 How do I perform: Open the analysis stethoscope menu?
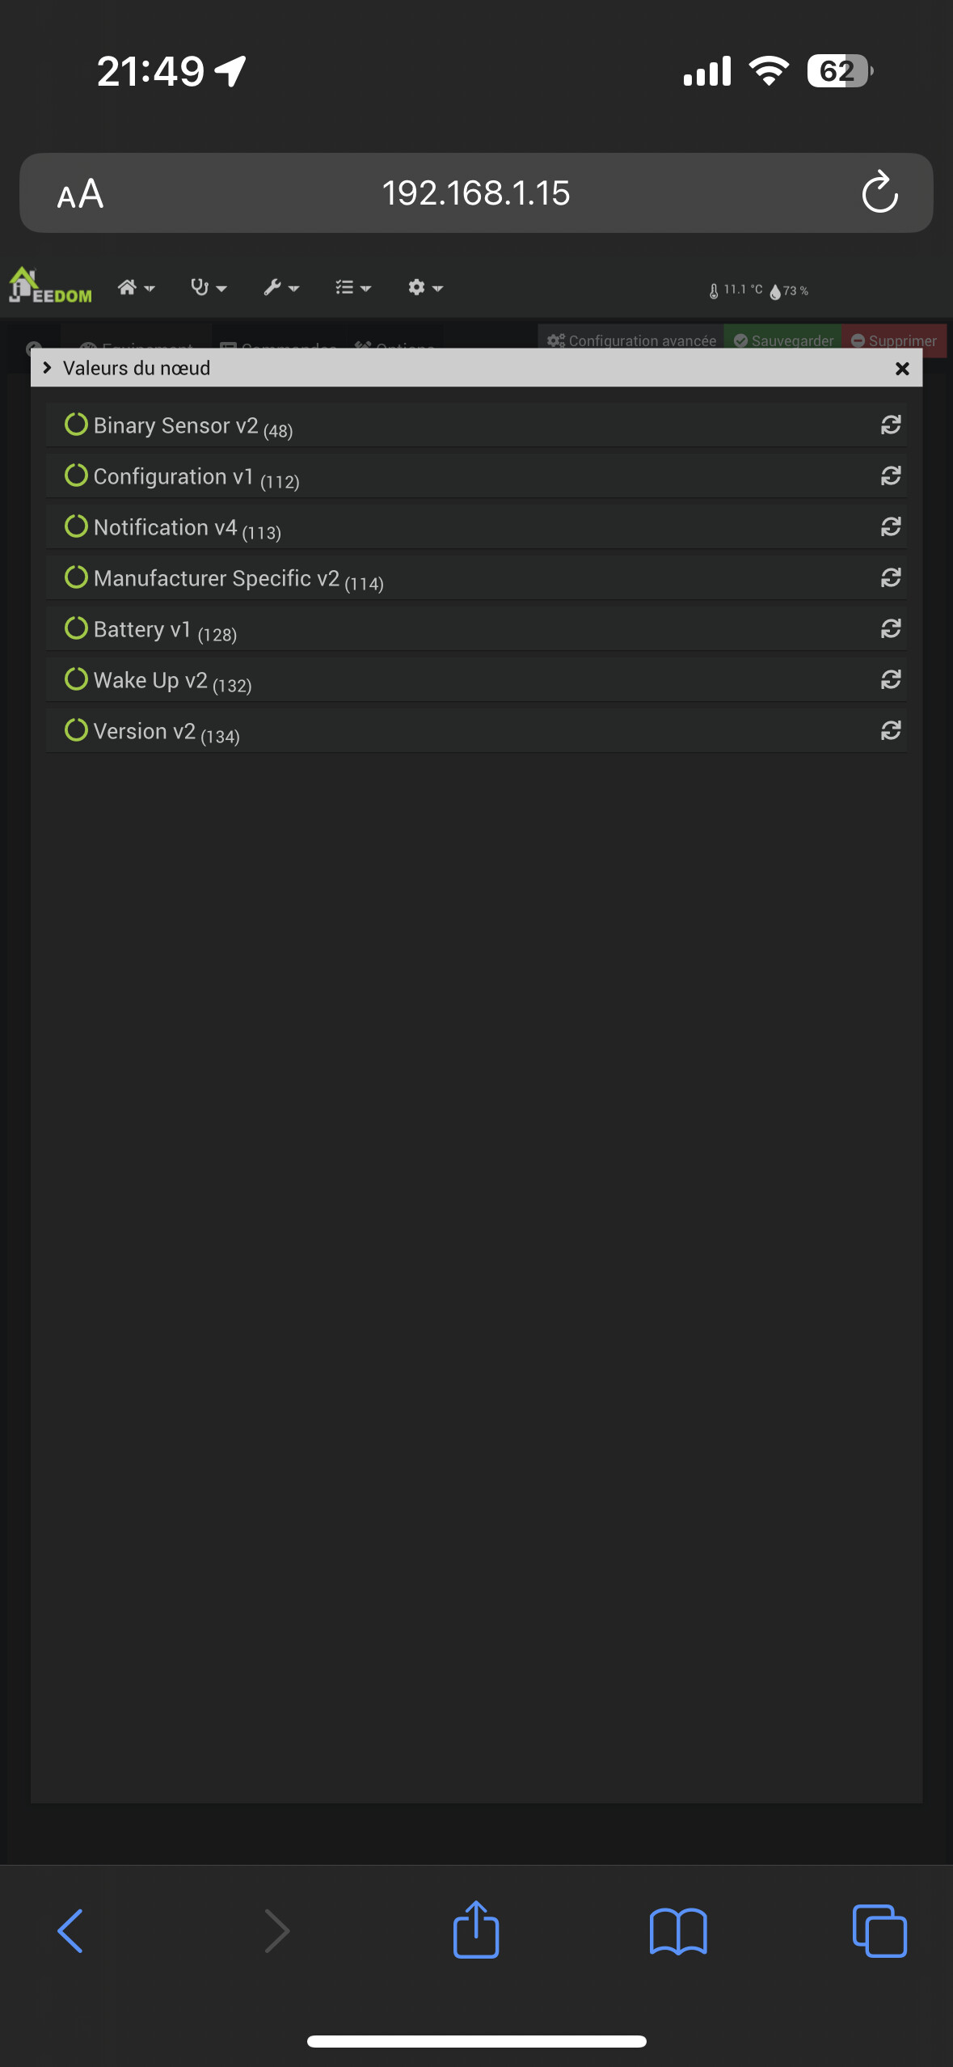click(208, 288)
